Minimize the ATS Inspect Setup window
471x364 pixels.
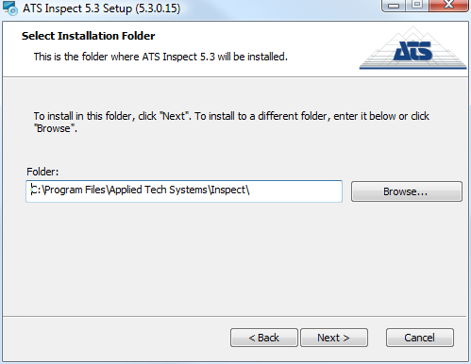click(x=394, y=6)
